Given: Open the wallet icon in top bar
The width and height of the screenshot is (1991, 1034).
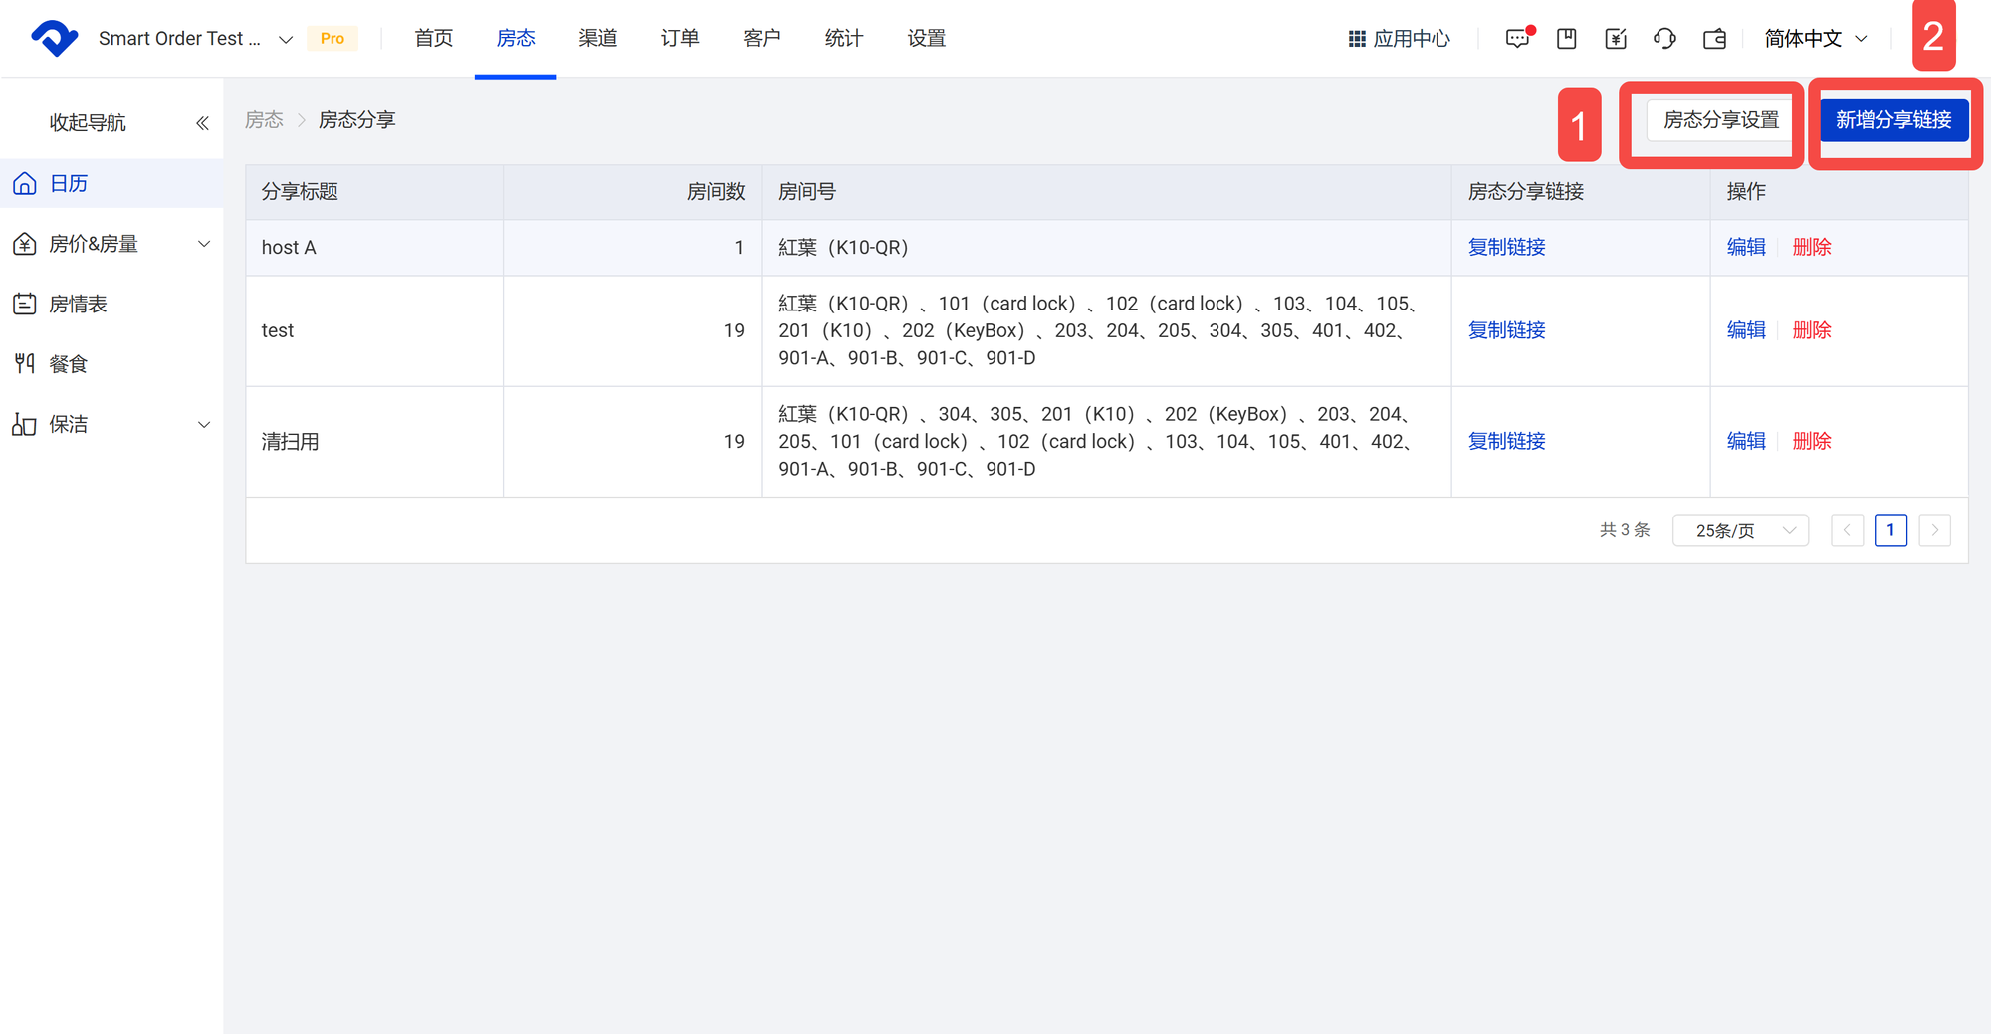Looking at the screenshot, I should [x=1714, y=39].
